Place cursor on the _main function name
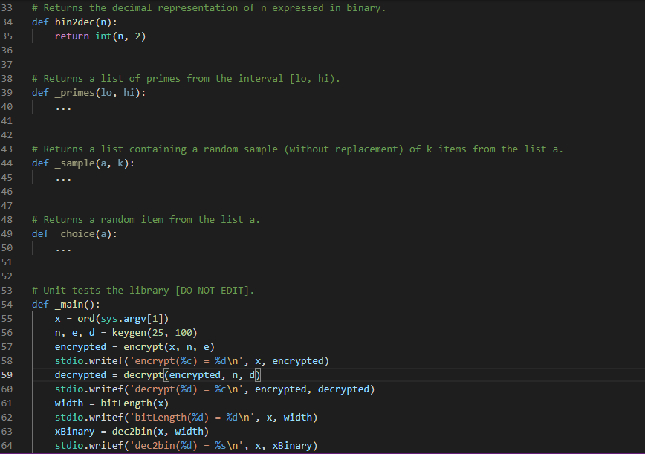The width and height of the screenshot is (645, 454). 71,304
